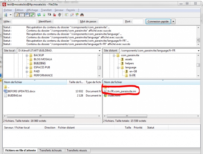Click local folder tree vertical scrollbar
Screen dimensions: 203x154
tap(99, 65)
